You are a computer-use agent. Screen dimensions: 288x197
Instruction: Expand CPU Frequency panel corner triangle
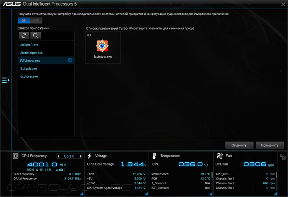click(x=82, y=194)
